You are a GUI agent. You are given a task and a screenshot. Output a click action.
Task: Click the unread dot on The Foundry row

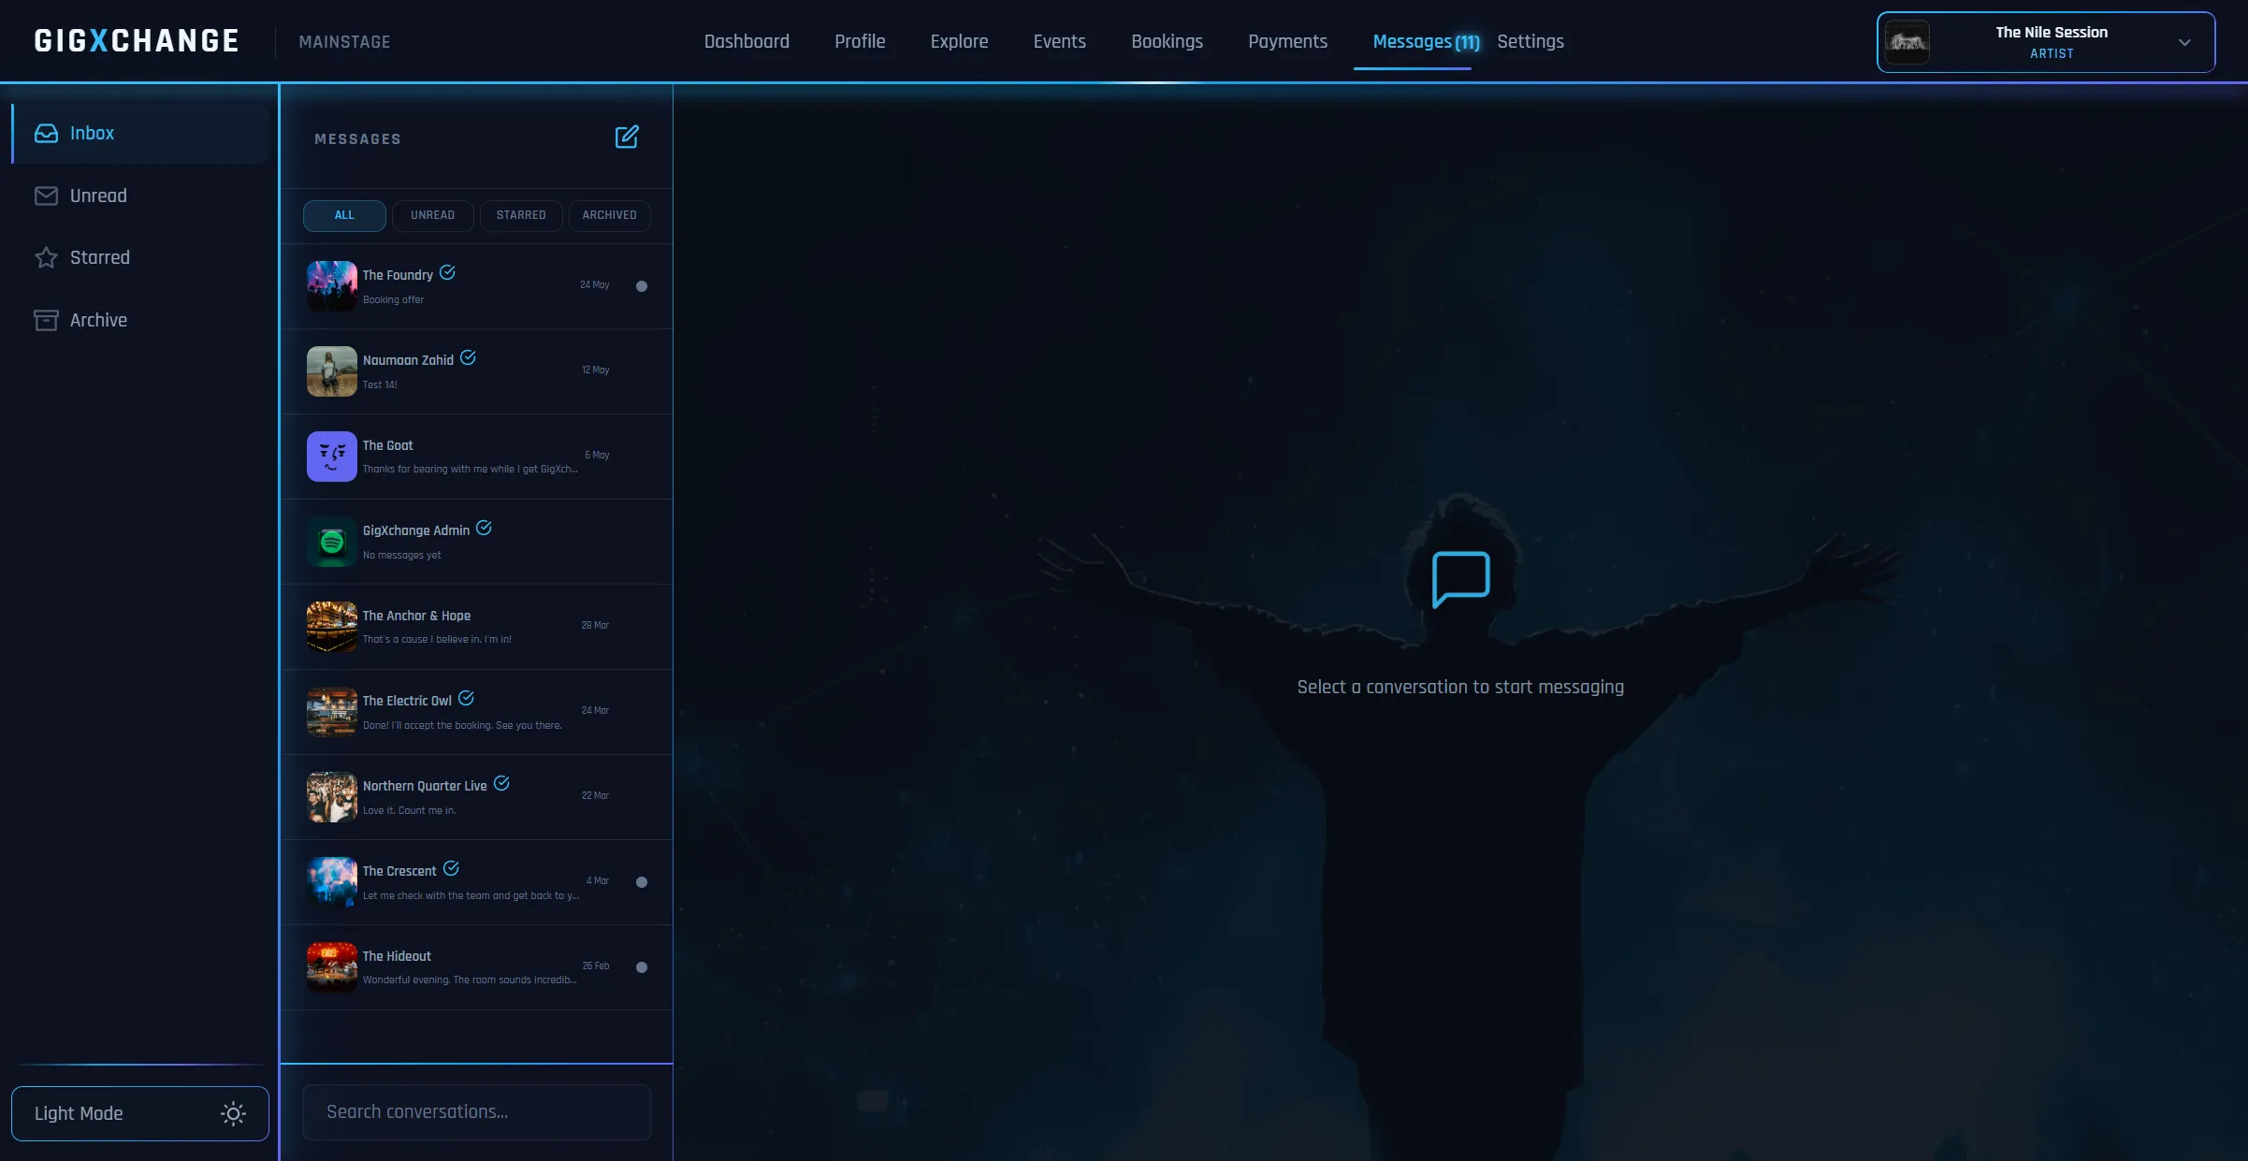pos(642,286)
